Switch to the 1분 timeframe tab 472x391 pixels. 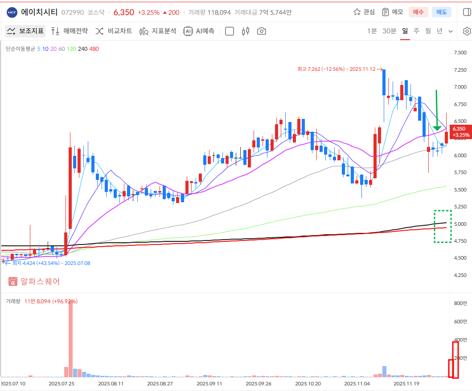point(372,31)
